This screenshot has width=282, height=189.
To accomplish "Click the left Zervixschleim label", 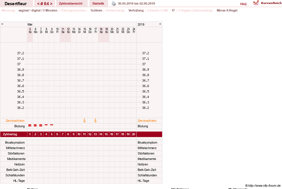I will (15, 121).
